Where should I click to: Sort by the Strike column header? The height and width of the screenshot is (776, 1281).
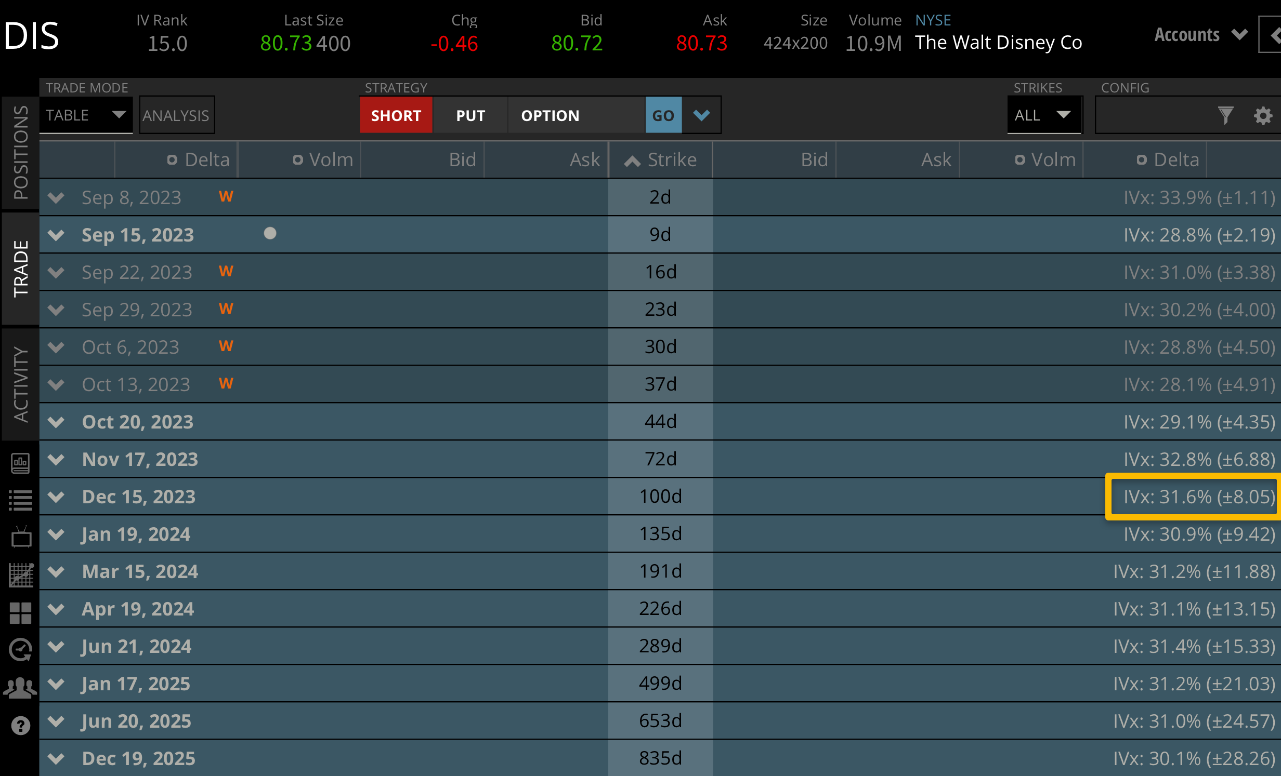660,160
